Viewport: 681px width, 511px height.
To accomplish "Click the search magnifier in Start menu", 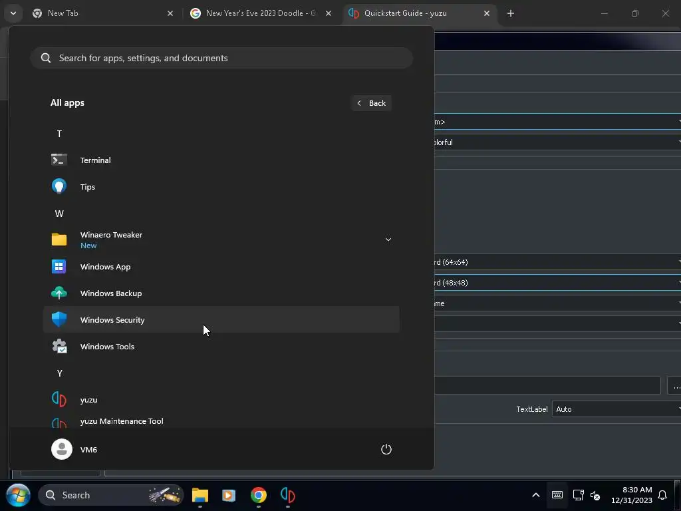I will point(46,58).
